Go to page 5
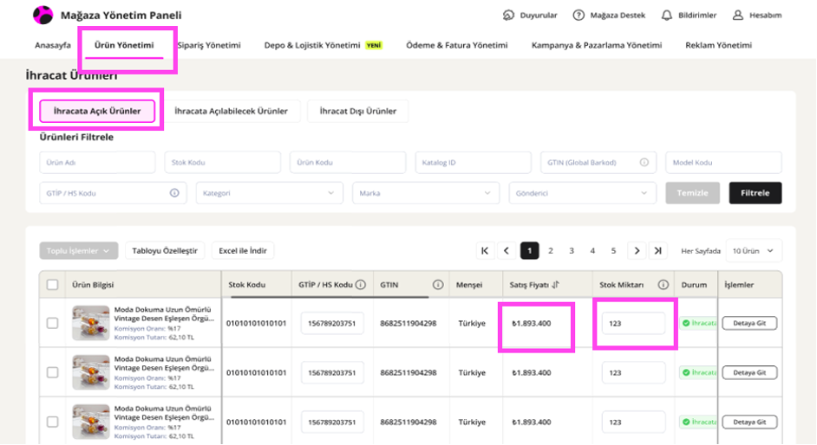Image resolution: width=817 pixels, height=445 pixels. 613,250
